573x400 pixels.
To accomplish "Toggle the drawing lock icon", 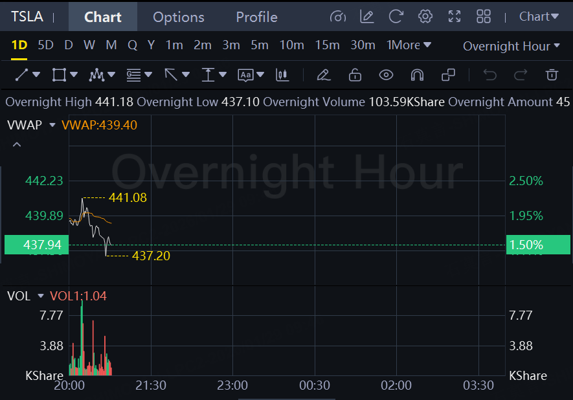I will click(x=355, y=75).
